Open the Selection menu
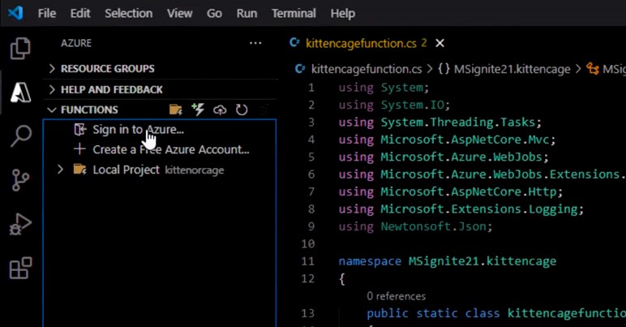The height and width of the screenshot is (327, 626). (x=129, y=13)
